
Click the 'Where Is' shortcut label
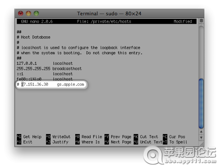[x=91, y=142]
